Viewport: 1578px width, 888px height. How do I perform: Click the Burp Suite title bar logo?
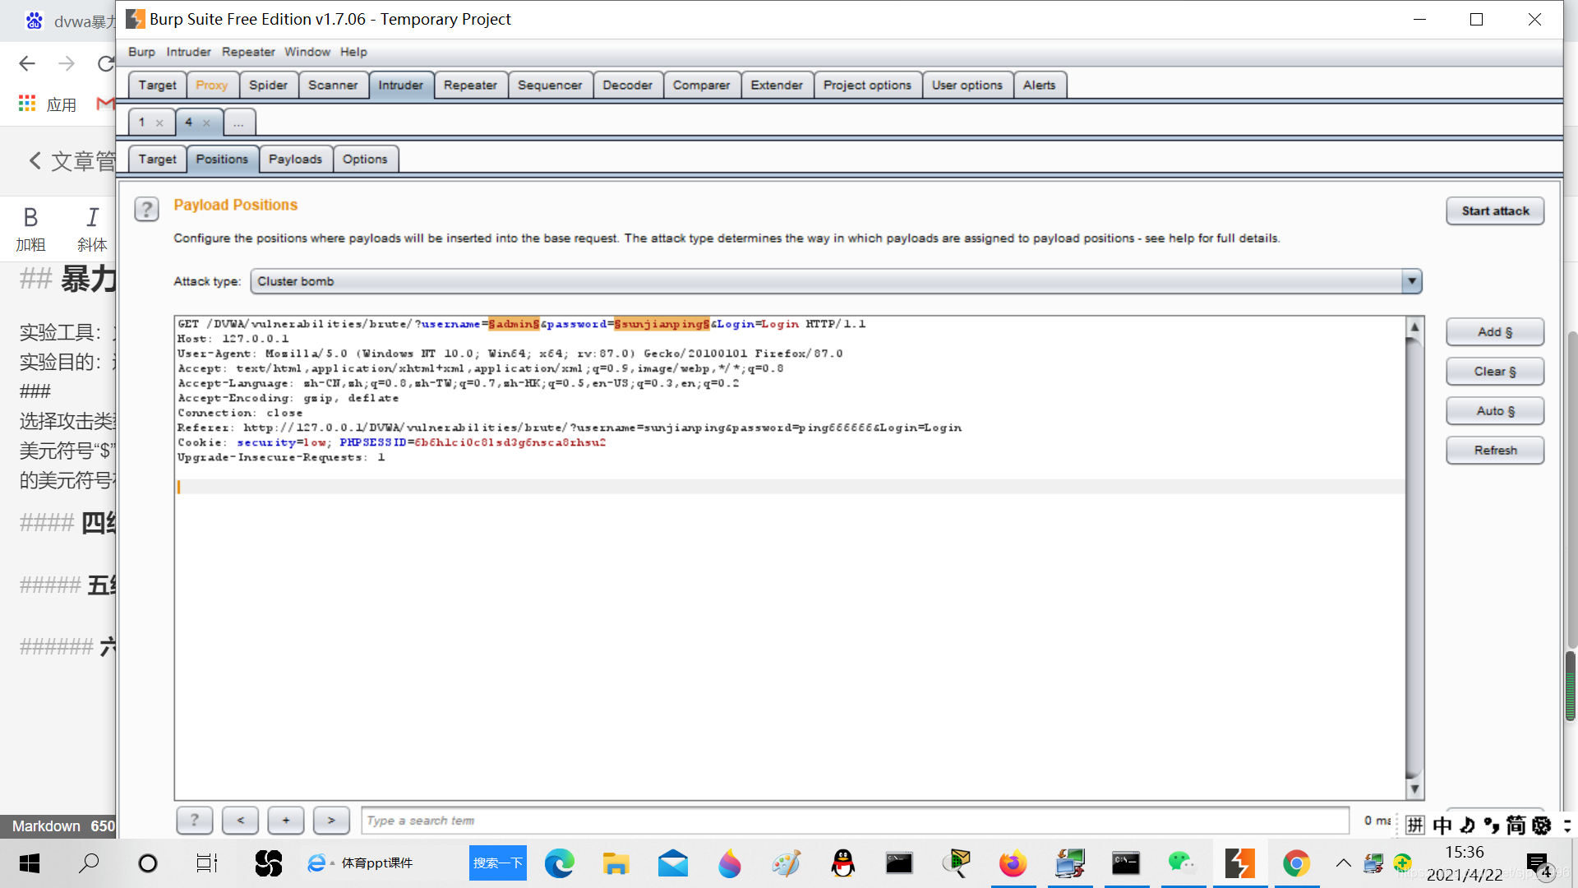tap(136, 19)
